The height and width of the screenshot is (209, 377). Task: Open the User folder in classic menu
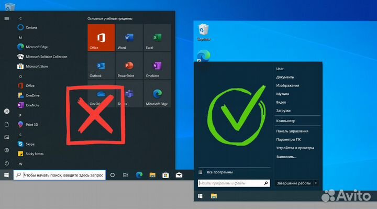(280, 69)
